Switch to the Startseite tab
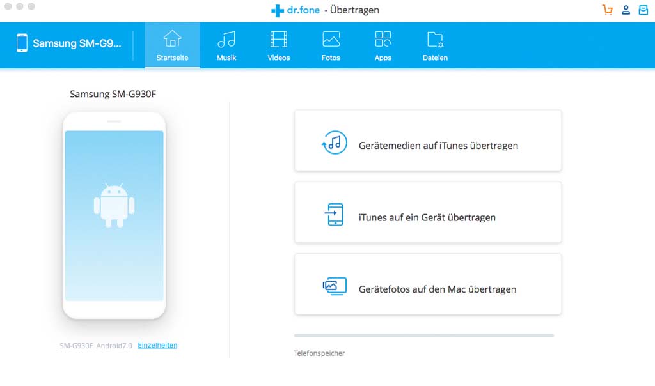655x386 pixels. (172, 45)
